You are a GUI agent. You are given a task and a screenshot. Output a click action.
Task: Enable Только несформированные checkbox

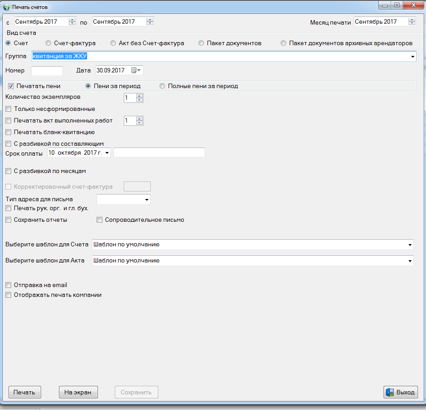pyautogui.click(x=8, y=109)
